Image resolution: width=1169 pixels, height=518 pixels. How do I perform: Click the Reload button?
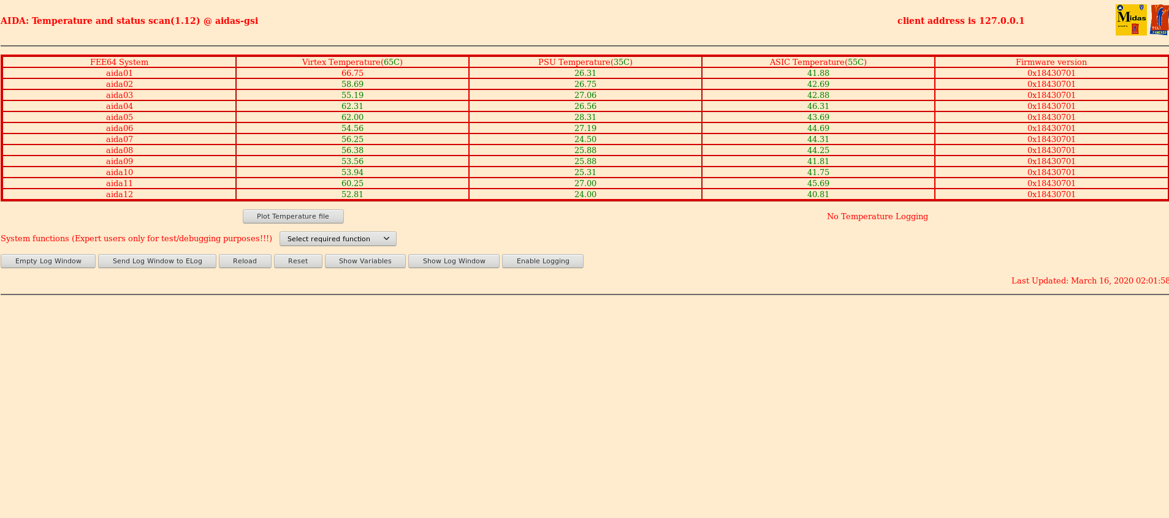click(x=245, y=261)
